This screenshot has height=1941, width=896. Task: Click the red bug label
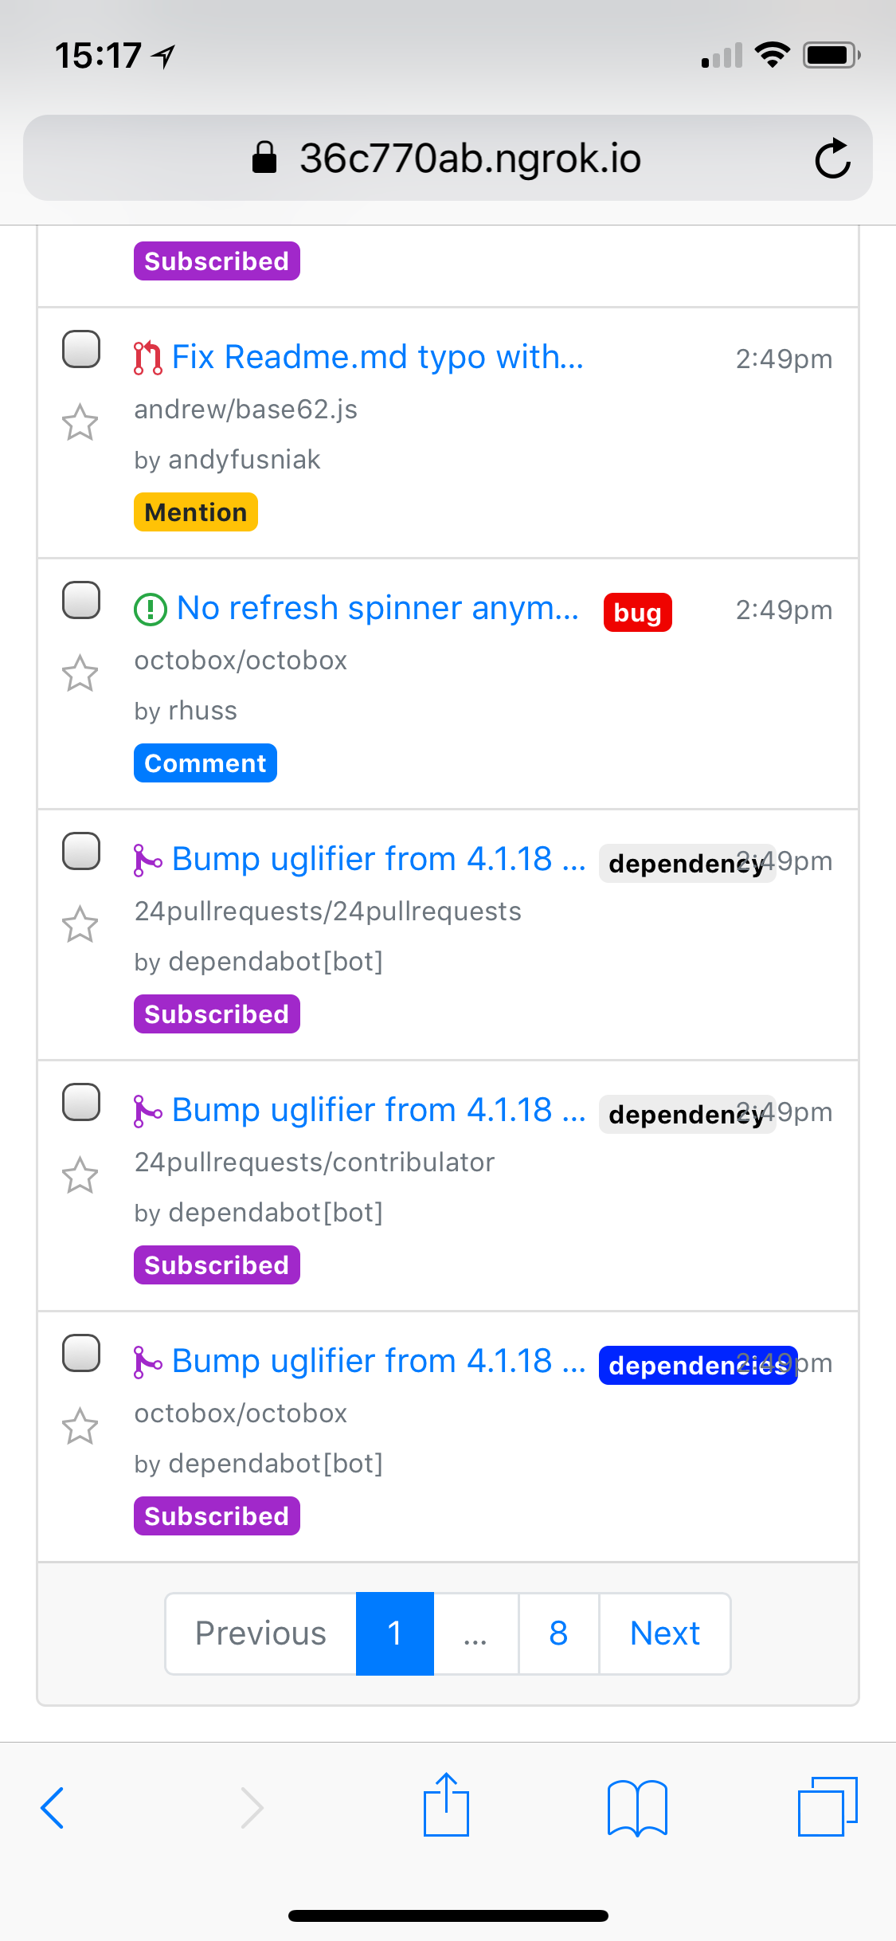(636, 612)
